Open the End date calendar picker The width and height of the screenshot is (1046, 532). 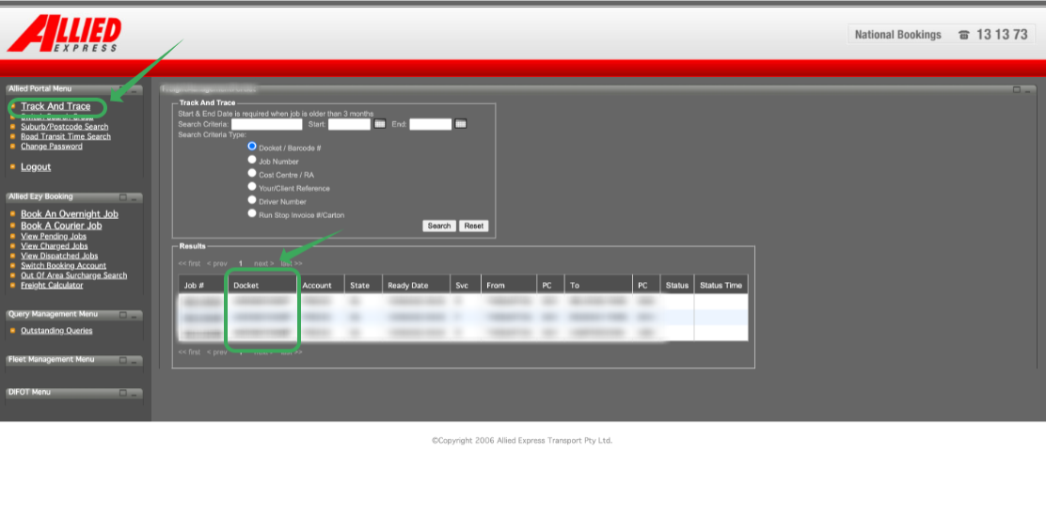click(x=461, y=124)
